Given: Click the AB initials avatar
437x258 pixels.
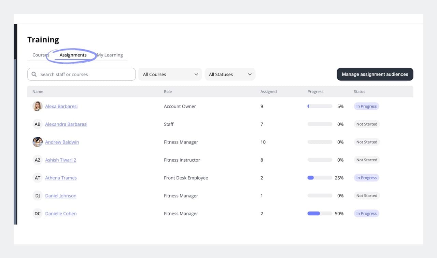Looking at the screenshot, I should (38, 124).
